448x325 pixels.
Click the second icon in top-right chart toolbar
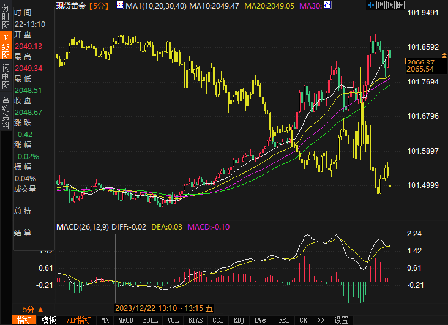click(381, 5)
